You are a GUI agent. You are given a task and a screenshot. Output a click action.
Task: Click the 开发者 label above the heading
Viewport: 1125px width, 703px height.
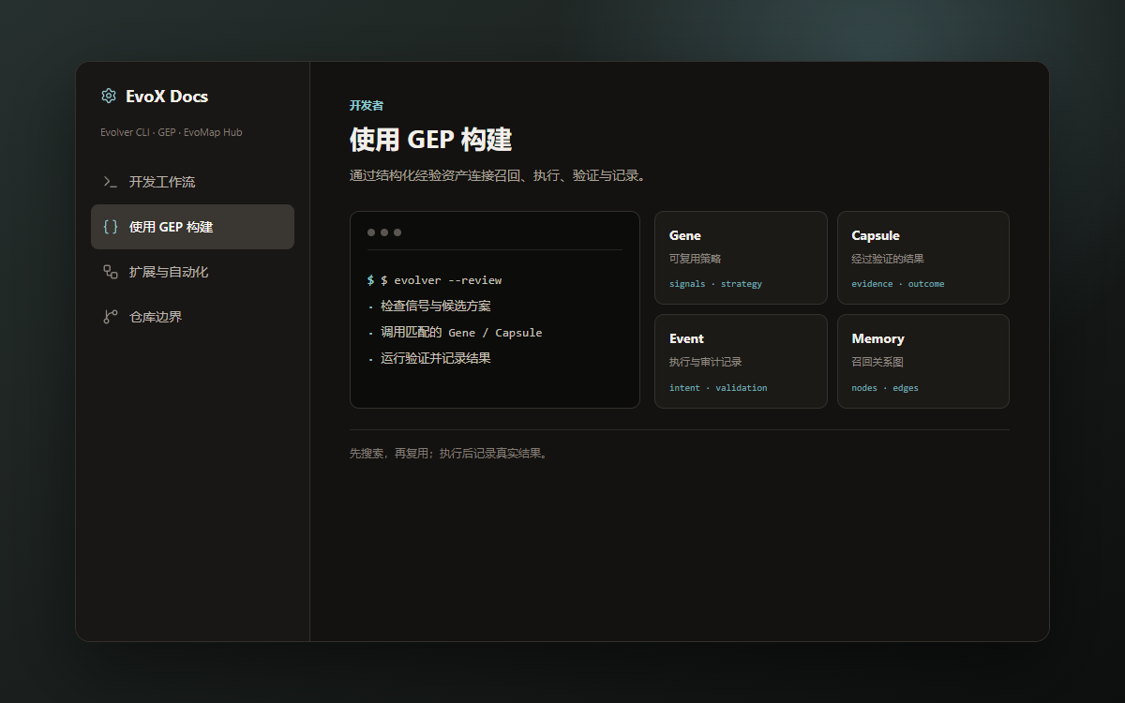[367, 106]
